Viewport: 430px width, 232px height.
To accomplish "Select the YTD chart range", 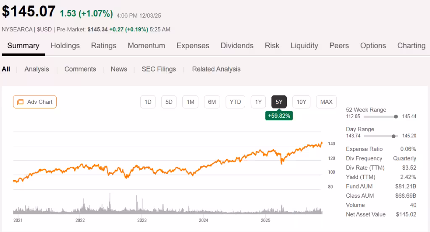I will point(235,102).
